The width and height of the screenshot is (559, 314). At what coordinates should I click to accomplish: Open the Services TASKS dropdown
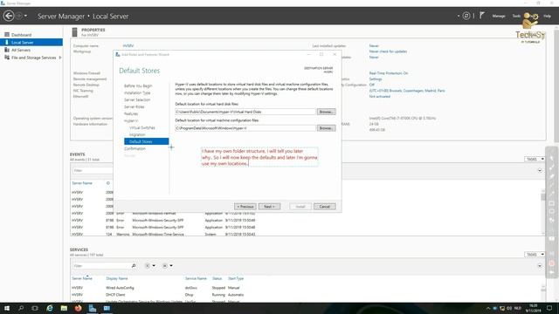pyautogui.click(x=534, y=254)
